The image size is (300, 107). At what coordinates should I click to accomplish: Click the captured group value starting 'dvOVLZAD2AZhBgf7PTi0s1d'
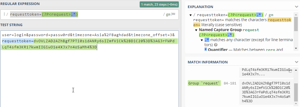coord(266,92)
